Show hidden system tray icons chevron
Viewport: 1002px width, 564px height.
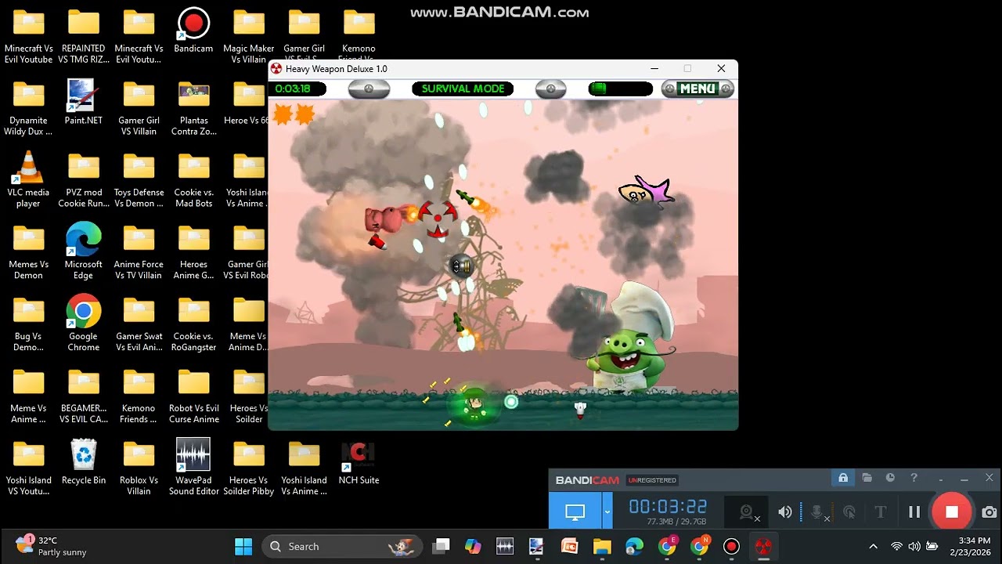[x=873, y=546]
